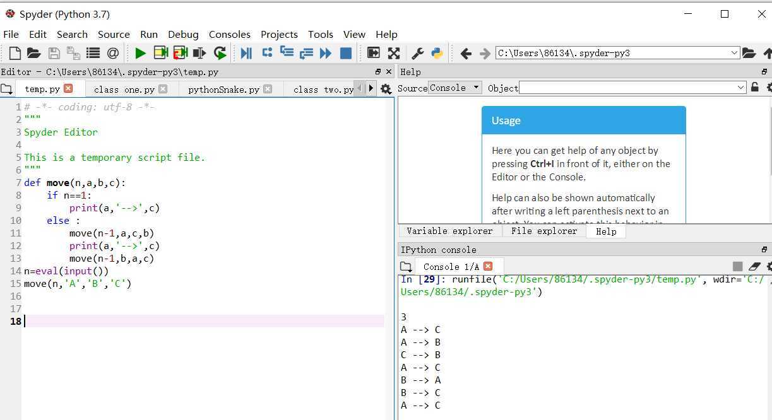The image size is (772, 420).
Task: Open the Source Console dropdown
Action: point(454,88)
